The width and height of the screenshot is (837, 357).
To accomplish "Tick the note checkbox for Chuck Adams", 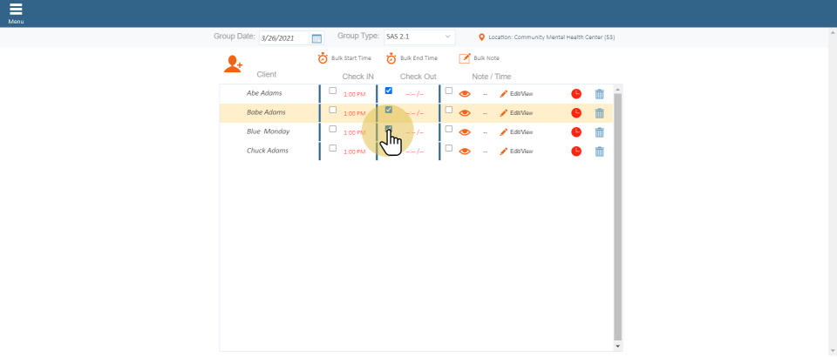I will click(x=449, y=148).
